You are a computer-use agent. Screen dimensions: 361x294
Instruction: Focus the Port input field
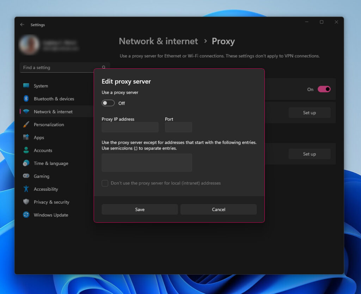(x=178, y=127)
